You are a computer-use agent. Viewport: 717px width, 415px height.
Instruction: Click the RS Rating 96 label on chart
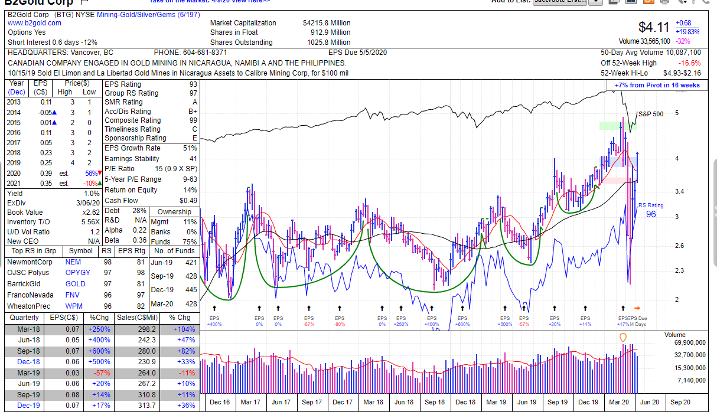pos(651,210)
